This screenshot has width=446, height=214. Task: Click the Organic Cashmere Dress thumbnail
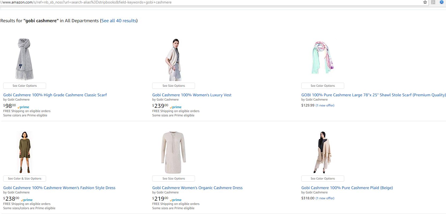coord(174,152)
